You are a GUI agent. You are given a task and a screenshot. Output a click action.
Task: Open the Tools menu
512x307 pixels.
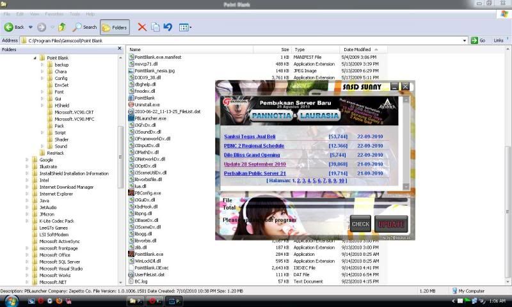[75, 14]
